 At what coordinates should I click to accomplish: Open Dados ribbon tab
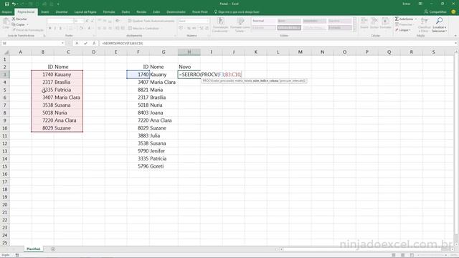point(126,11)
